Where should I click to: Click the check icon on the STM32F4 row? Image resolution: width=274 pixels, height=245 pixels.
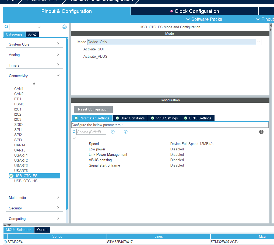tap(5, 242)
